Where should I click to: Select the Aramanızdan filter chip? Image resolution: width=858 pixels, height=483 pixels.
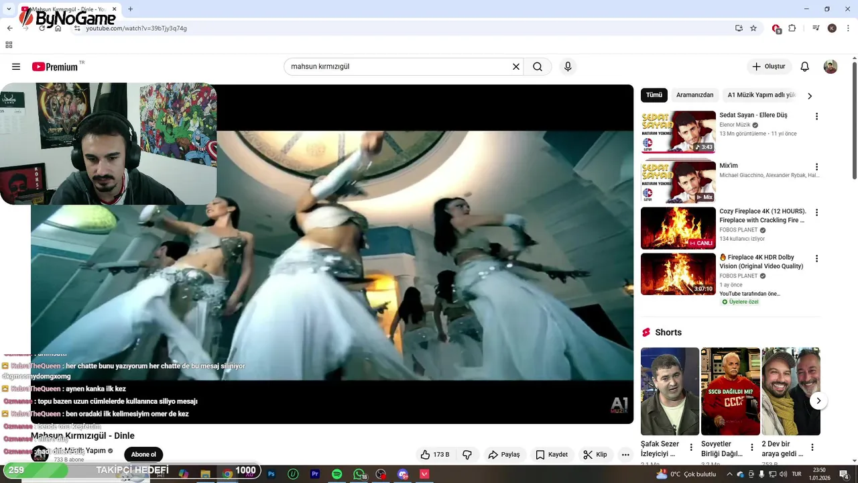pyautogui.click(x=694, y=95)
